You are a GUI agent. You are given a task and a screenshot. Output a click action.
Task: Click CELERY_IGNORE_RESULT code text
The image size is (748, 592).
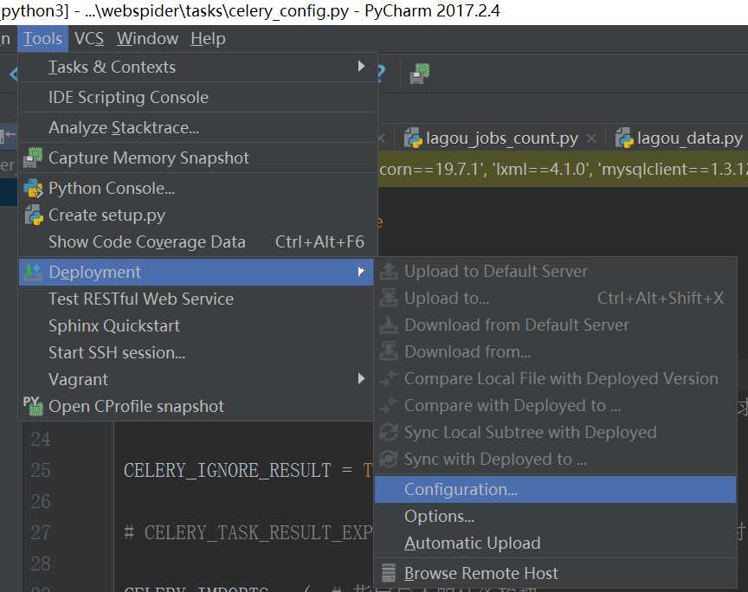click(x=227, y=470)
